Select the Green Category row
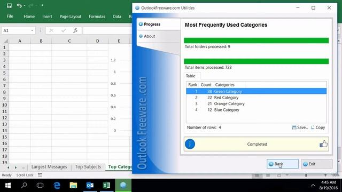This screenshot has width=342, height=192. click(256, 91)
